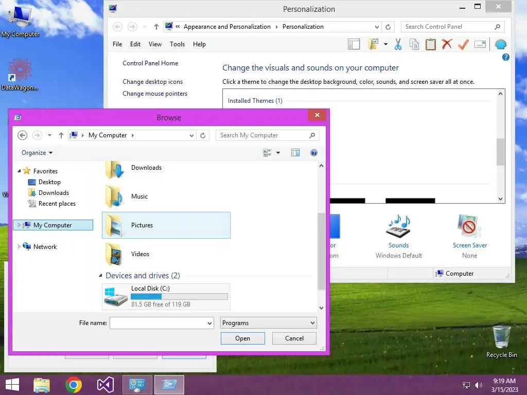Open the Edit menu in Personalization
The height and width of the screenshot is (395, 527).
[x=135, y=44]
